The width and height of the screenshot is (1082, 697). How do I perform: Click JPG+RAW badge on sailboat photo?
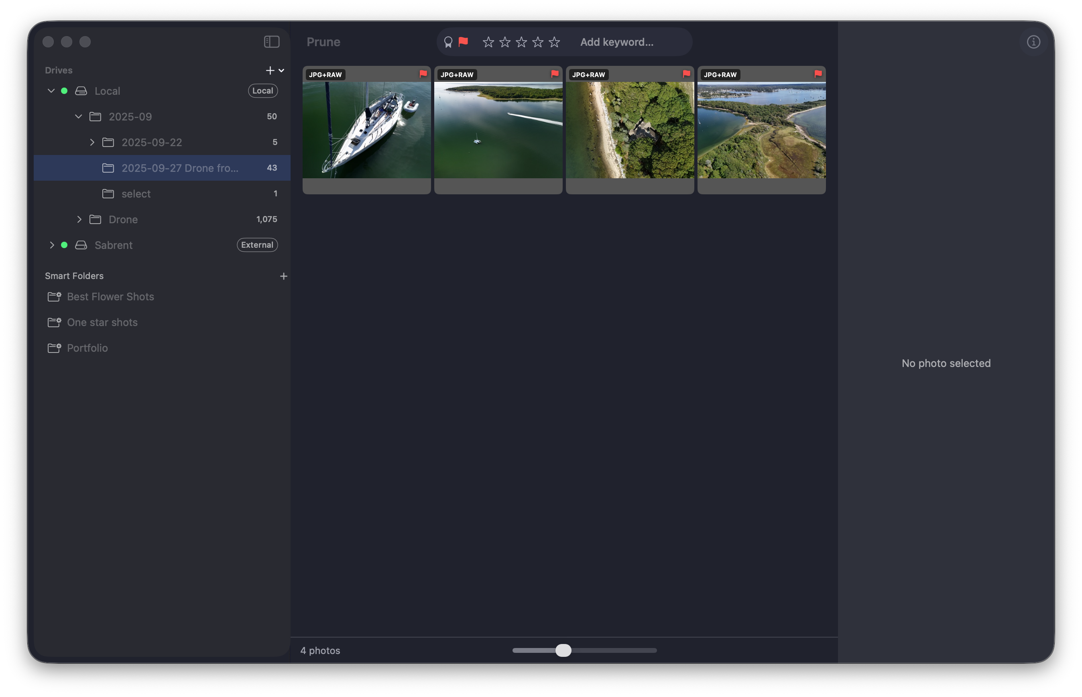coord(325,75)
